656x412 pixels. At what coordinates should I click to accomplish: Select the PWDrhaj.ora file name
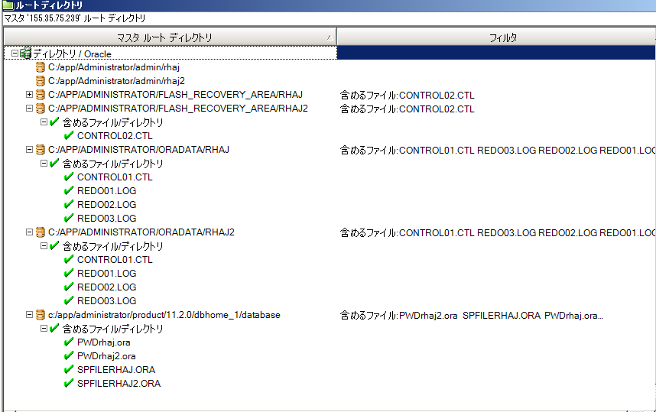[x=103, y=342]
